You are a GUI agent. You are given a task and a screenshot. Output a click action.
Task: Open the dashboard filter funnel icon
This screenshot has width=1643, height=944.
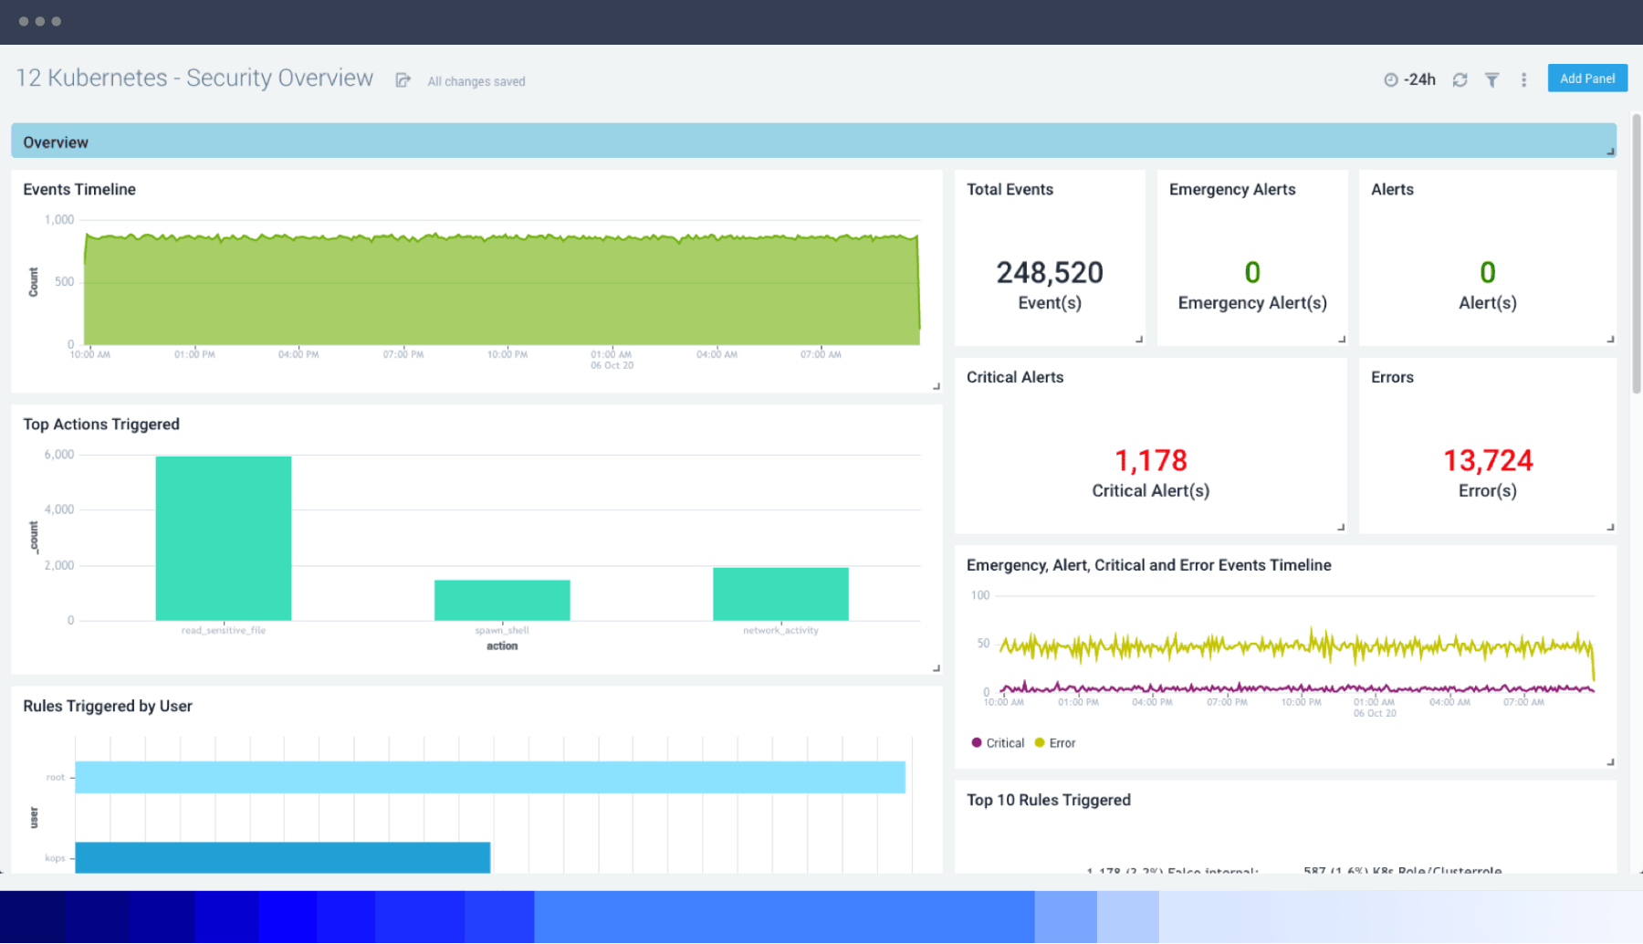[x=1491, y=80]
